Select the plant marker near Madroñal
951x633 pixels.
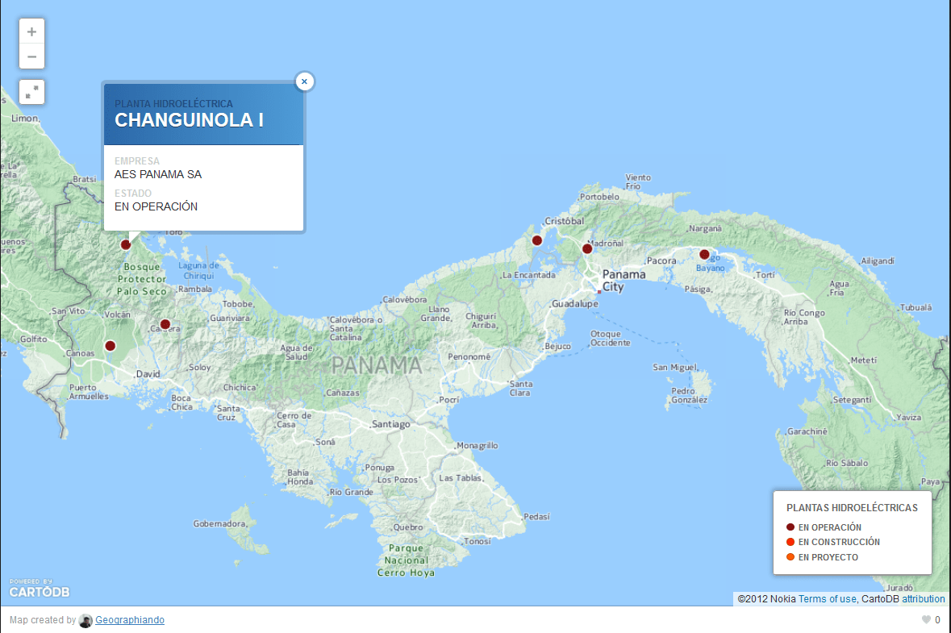(587, 248)
